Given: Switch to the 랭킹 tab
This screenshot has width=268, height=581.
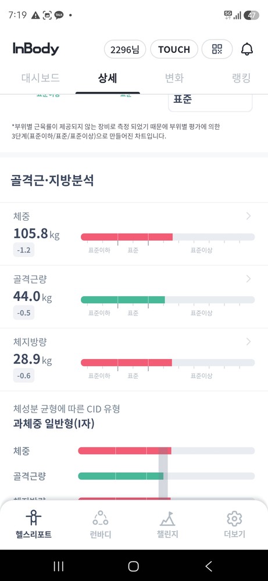Looking at the screenshot, I should click(241, 78).
